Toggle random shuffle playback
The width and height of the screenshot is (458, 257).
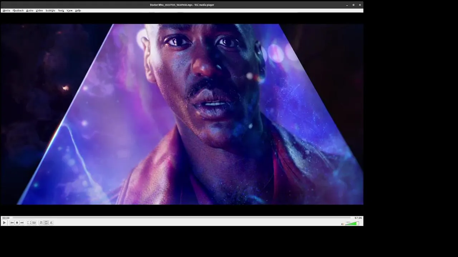[x=51, y=223]
